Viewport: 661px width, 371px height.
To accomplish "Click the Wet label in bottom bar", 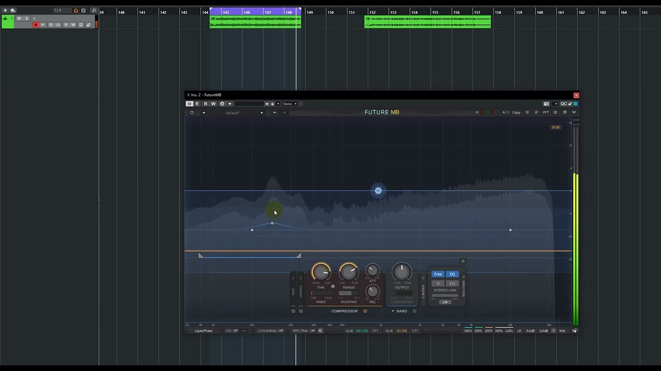I will 562,331.
